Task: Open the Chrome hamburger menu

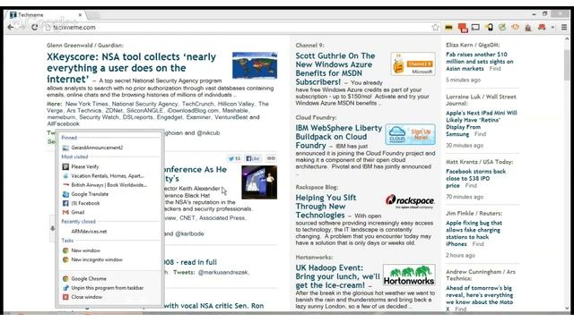Action: pyautogui.click(x=564, y=27)
